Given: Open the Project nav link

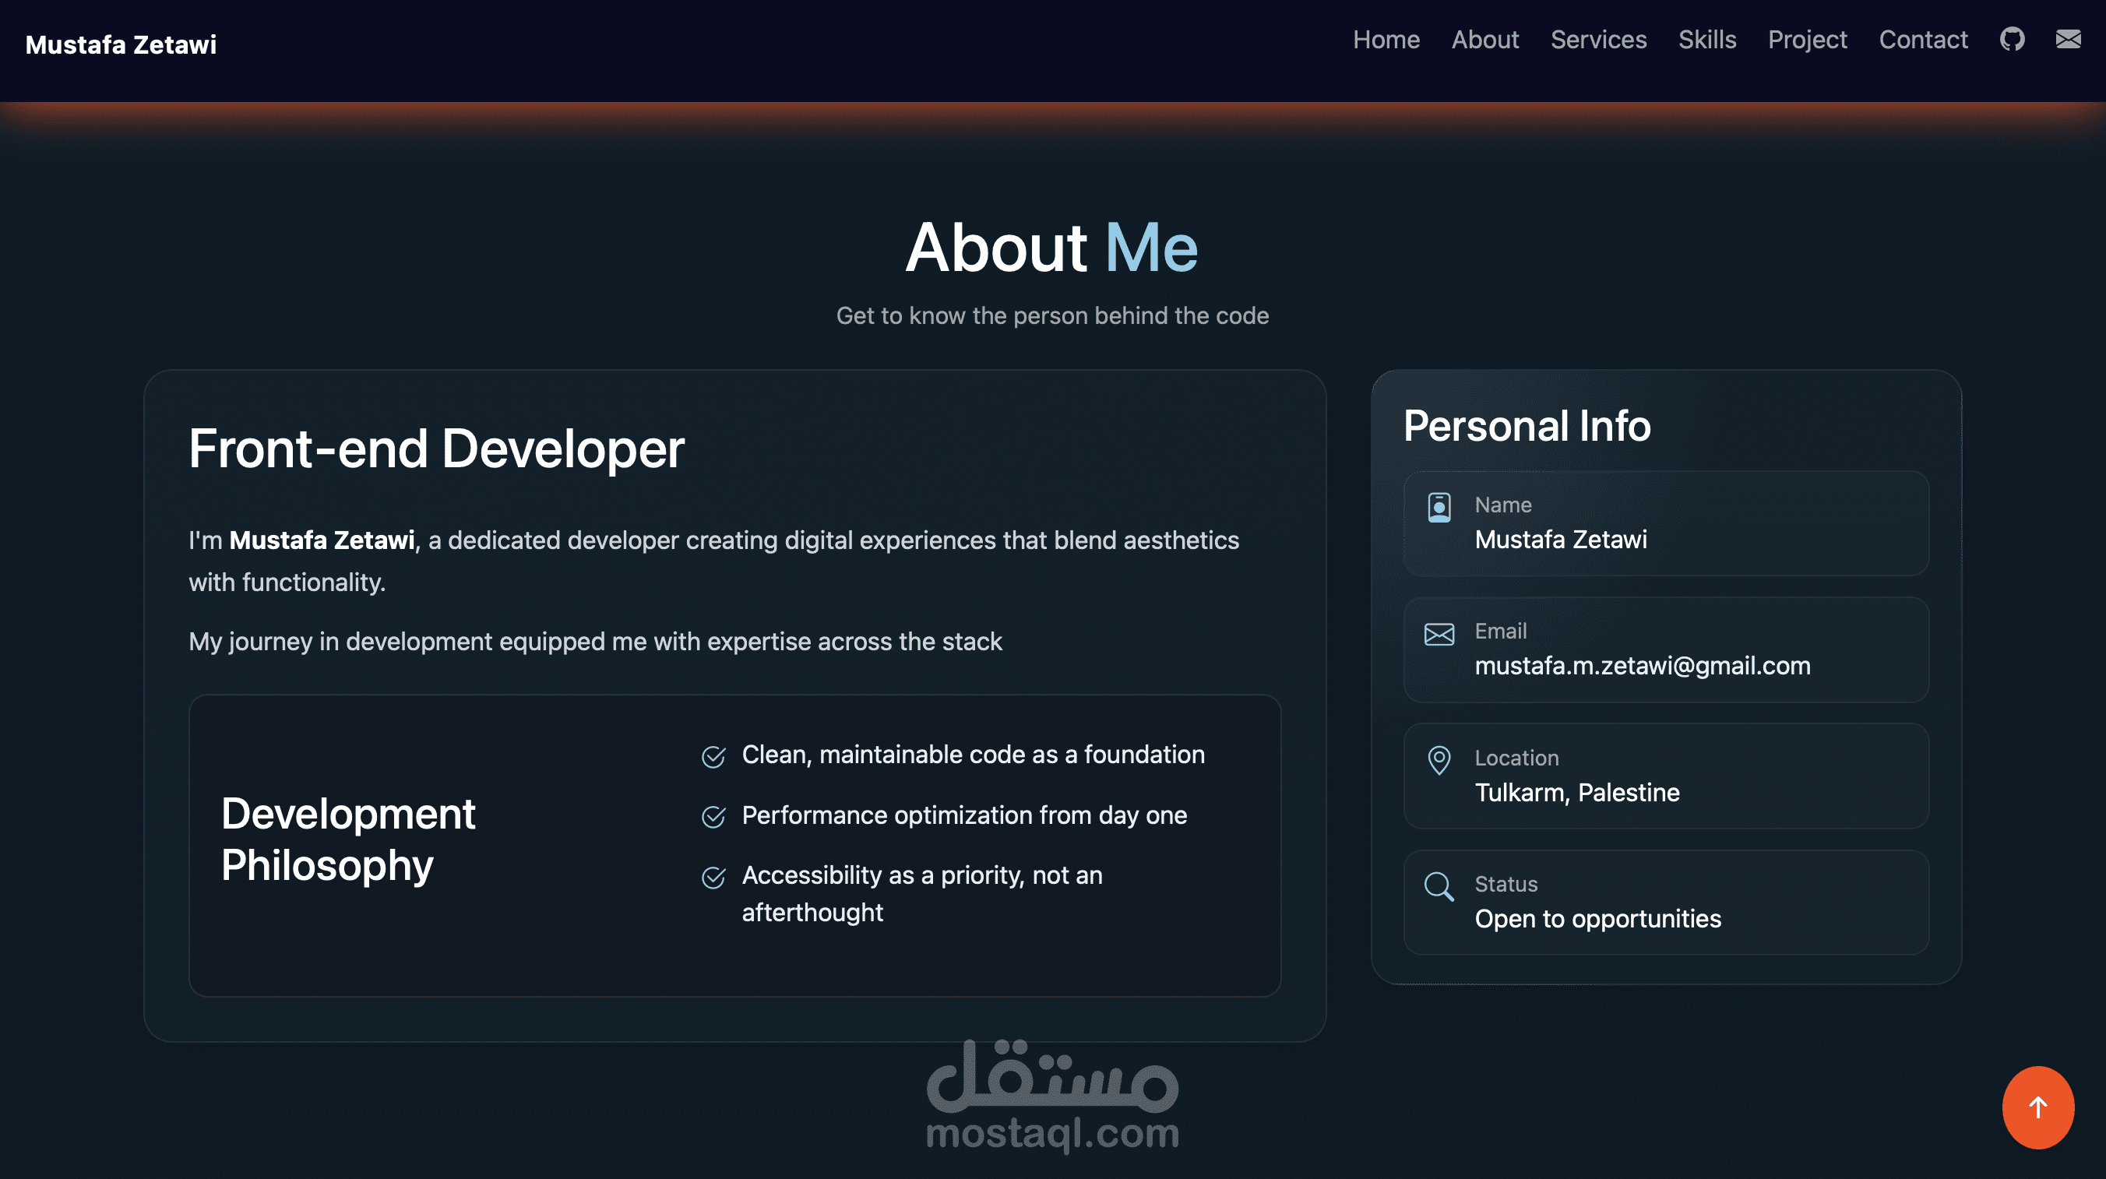Looking at the screenshot, I should point(1807,40).
